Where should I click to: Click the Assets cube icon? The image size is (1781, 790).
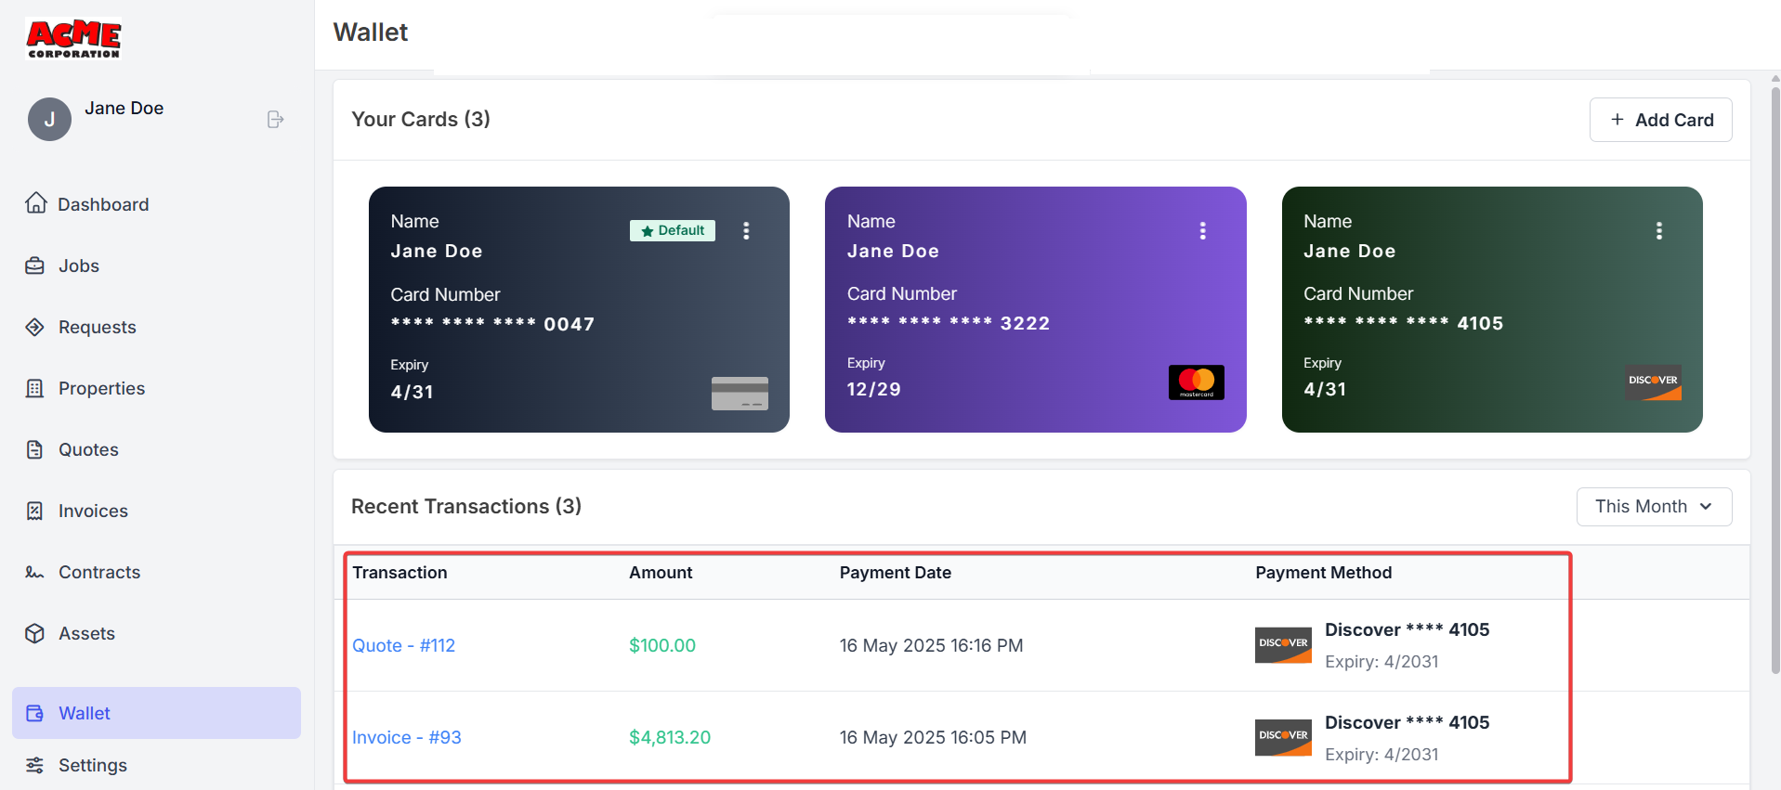tap(35, 633)
